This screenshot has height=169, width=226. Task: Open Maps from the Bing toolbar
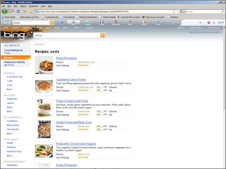coord(144,23)
